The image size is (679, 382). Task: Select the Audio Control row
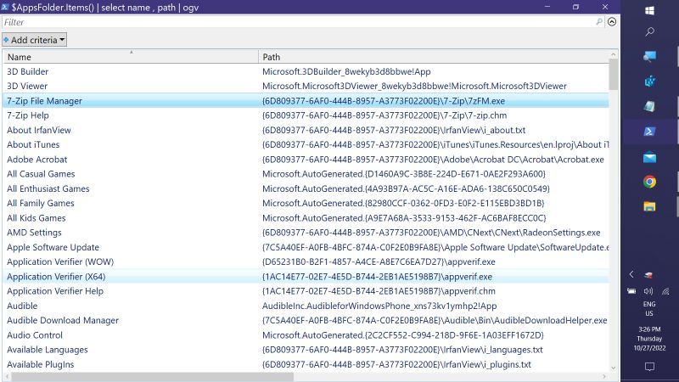(306, 334)
